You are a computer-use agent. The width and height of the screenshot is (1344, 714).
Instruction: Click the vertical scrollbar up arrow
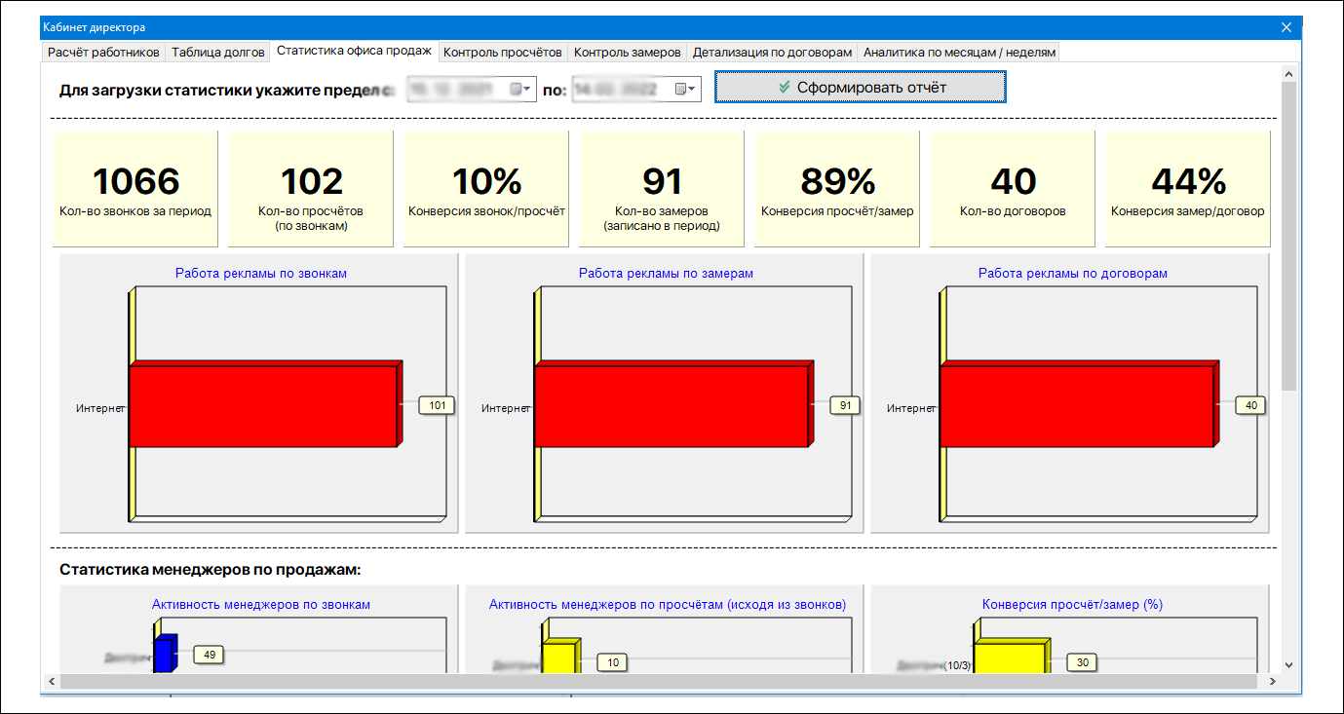coord(1289,74)
